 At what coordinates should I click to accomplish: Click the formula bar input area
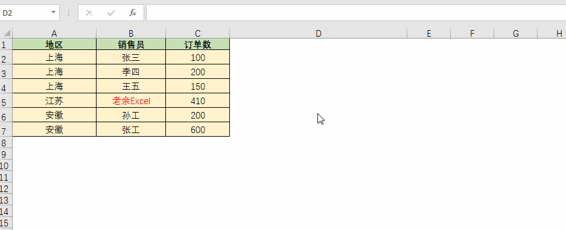tap(356, 13)
